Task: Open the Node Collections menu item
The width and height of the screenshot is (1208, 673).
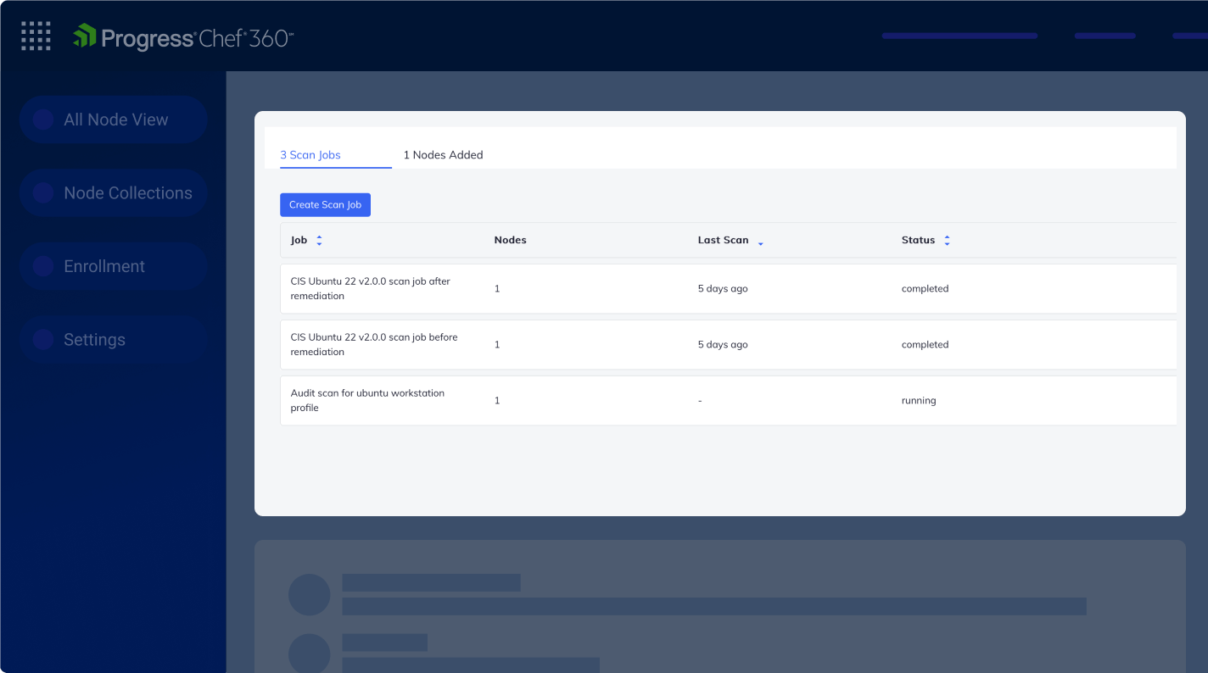Action: click(x=128, y=193)
